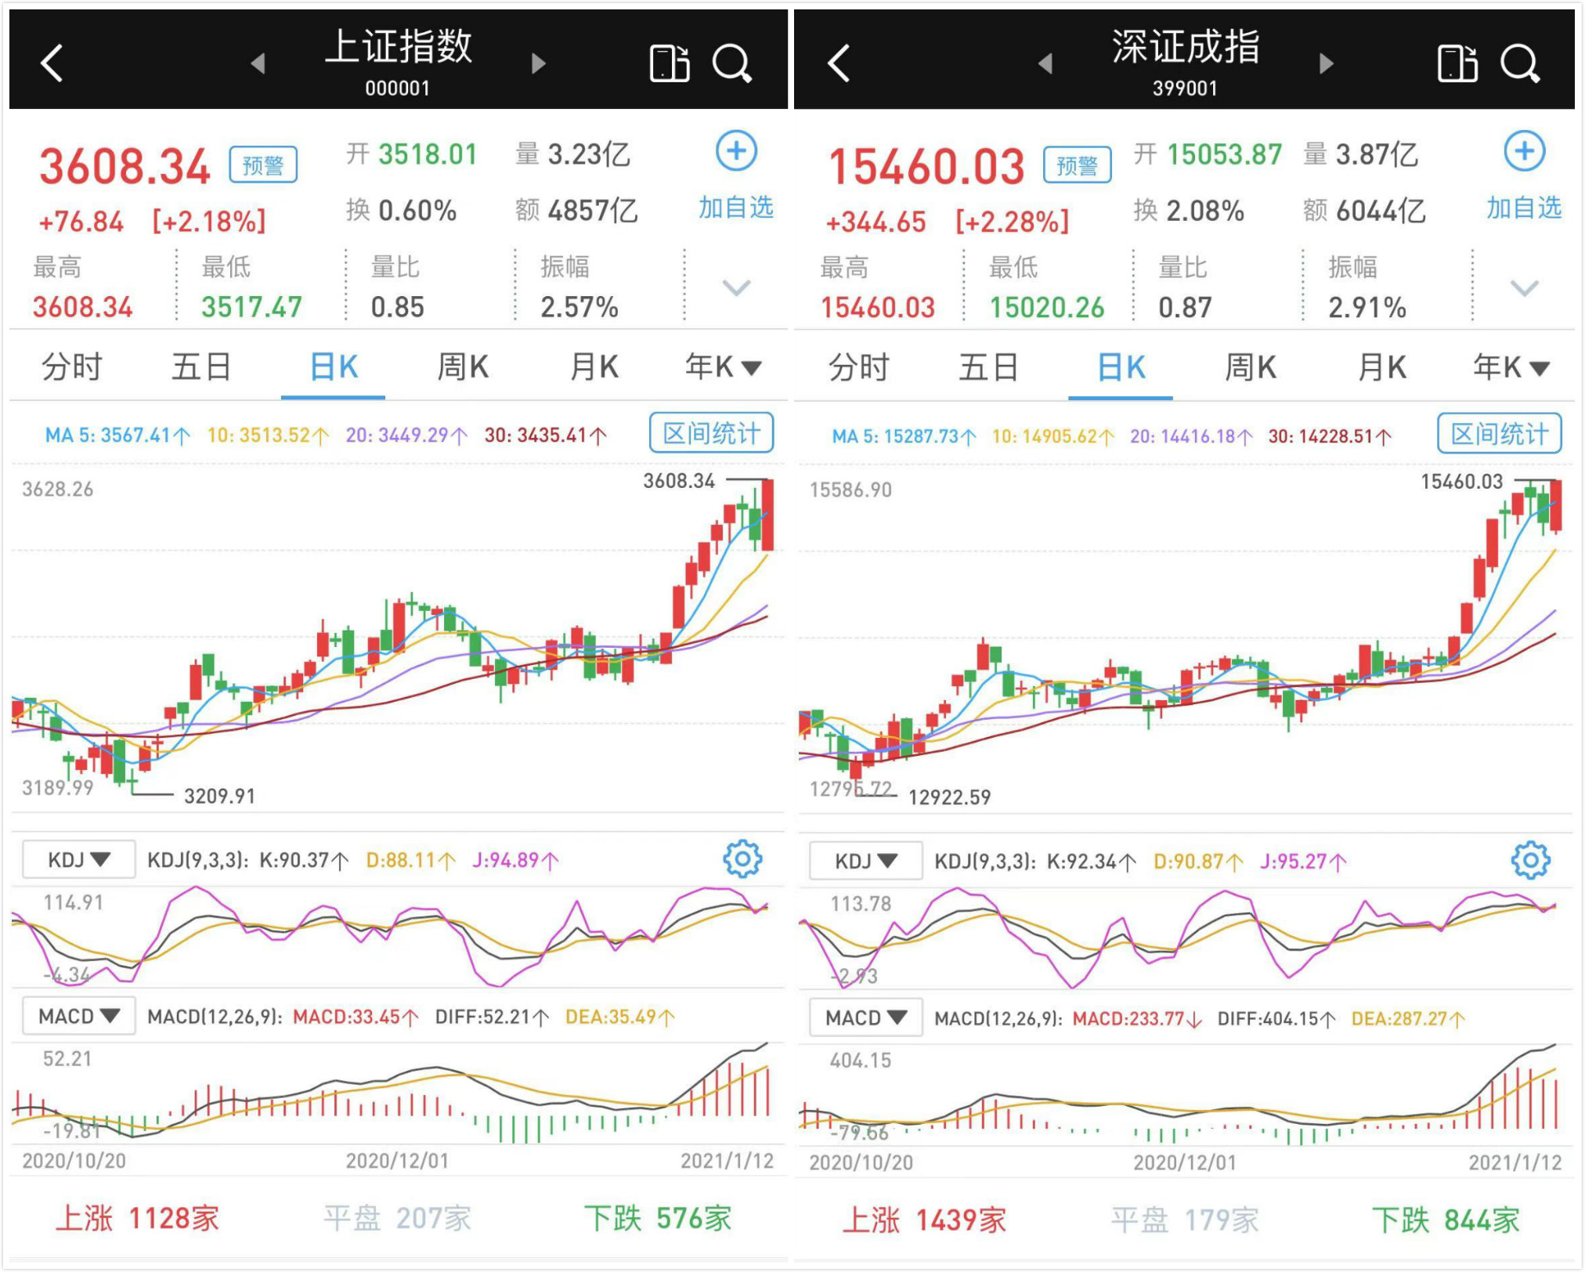The height and width of the screenshot is (1272, 1585).
Task: Tap the MA 5: 3567.41 indicator value
Action: 117,435
